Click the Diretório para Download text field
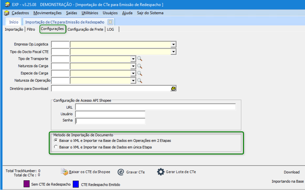 [x=111, y=89]
